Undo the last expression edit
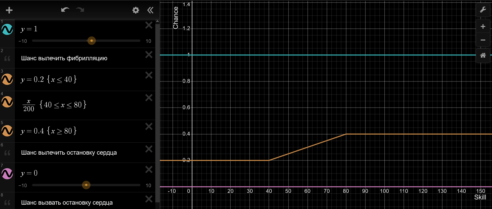The height and width of the screenshot is (209, 492). (65, 10)
